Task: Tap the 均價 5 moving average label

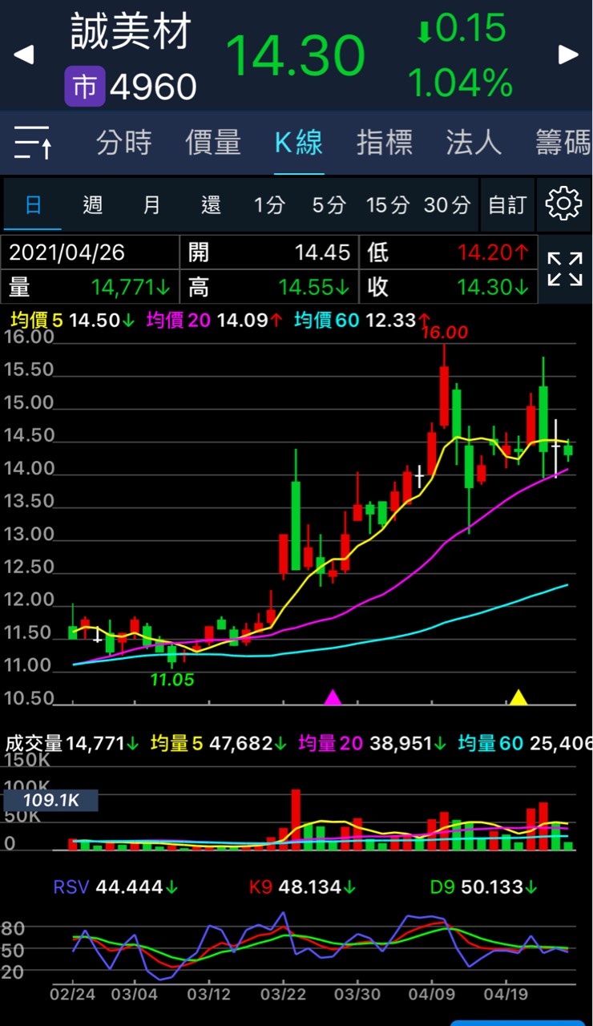Action: [35, 321]
